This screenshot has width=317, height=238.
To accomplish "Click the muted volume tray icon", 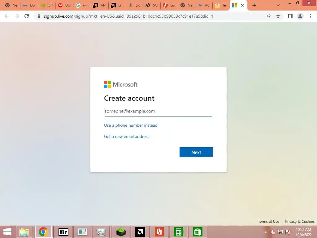I will click(x=273, y=232).
